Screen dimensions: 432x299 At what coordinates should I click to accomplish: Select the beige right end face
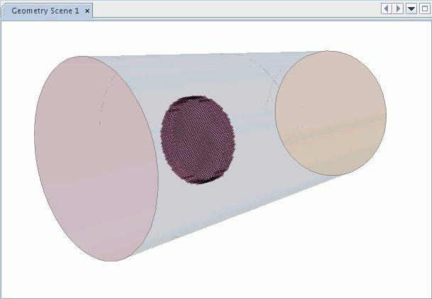[x=330, y=113]
